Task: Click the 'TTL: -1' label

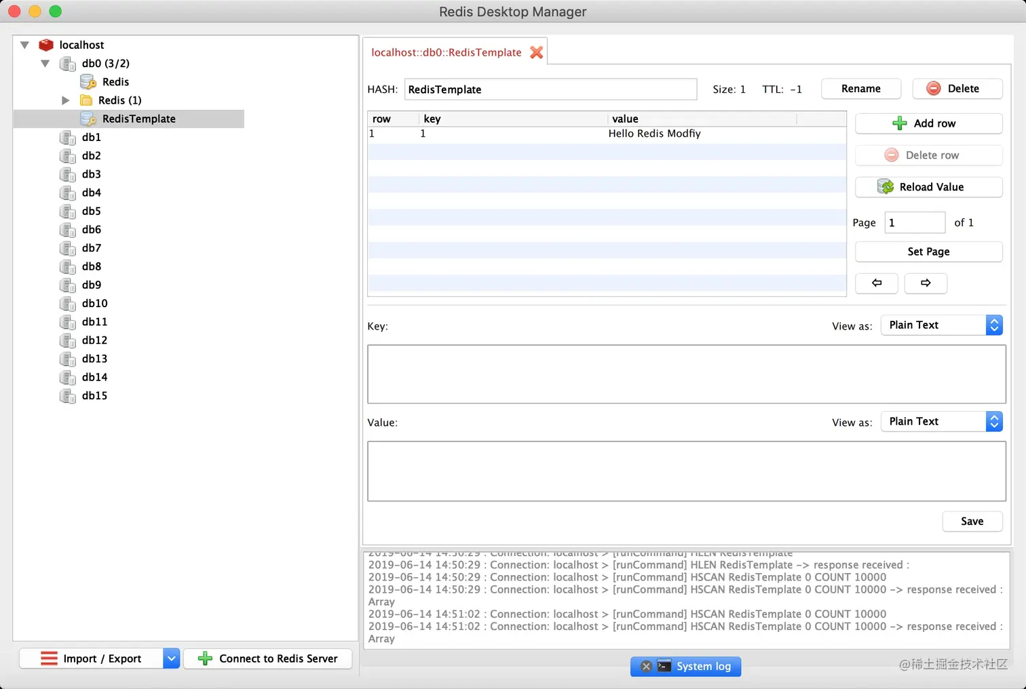Action: 782,90
